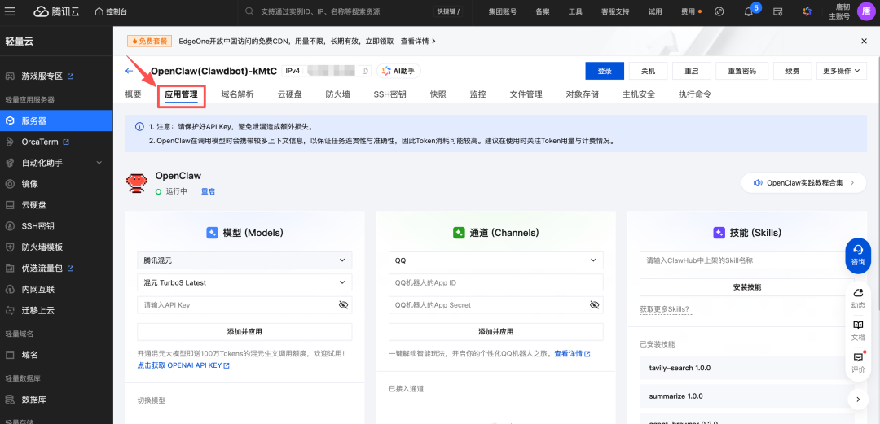Switch to the 对象存储 tab
The image size is (880, 424).
point(582,94)
